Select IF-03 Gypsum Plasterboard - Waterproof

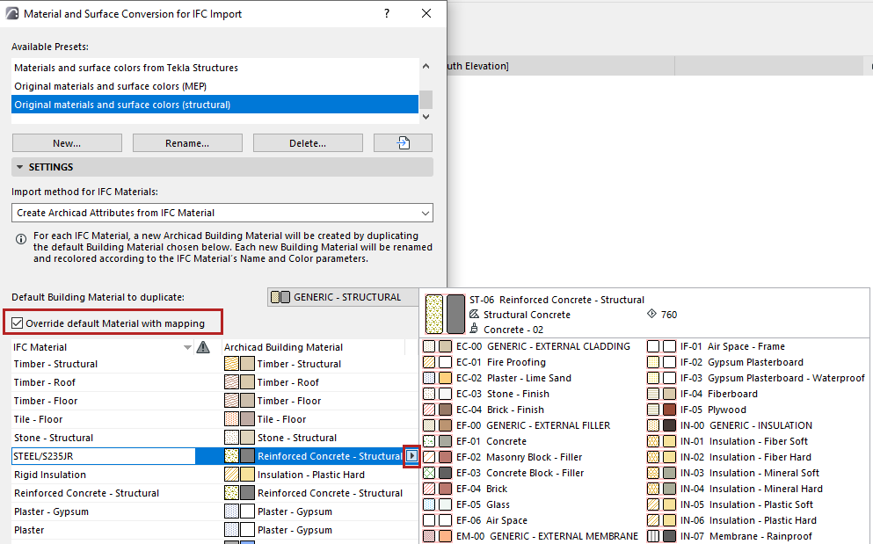pyautogui.click(x=757, y=378)
